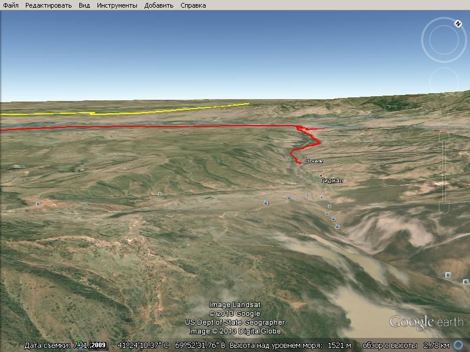
Task: Click the red GPS track line
Action: point(147,127)
